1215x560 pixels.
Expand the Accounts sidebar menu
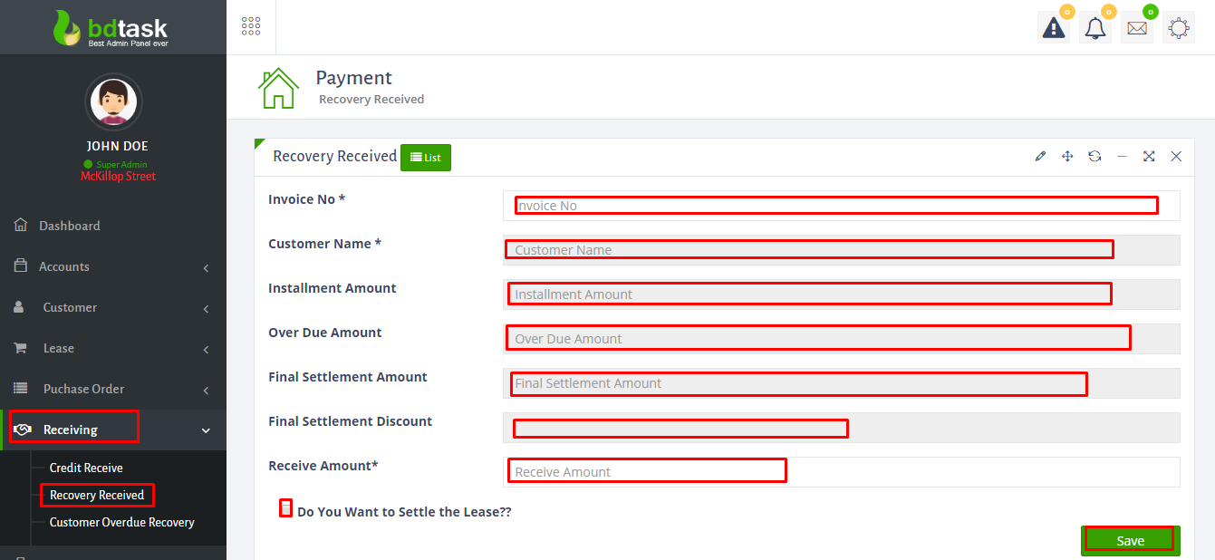113,266
